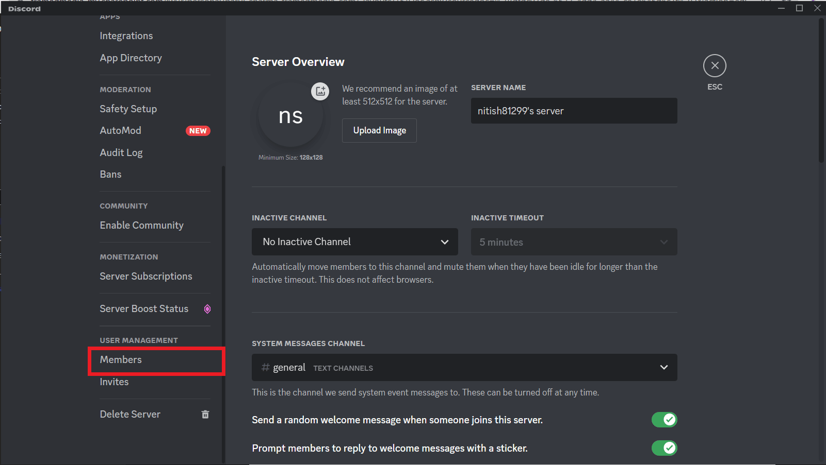Toggle off sticker reply prompt switch
The width and height of the screenshot is (826, 465).
[664, 448]
